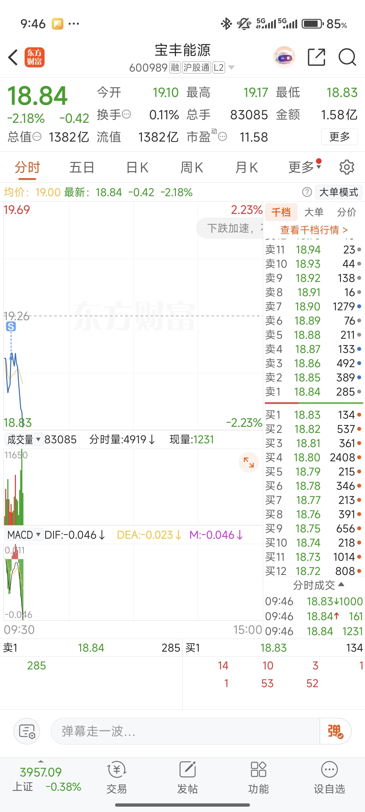
Task: Tap 买12 row at 18.72
Action: click(314, 571)
